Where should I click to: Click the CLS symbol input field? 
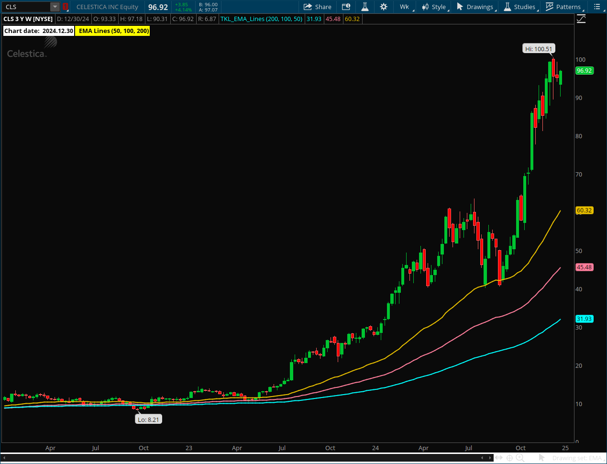[x=26, y=7]
